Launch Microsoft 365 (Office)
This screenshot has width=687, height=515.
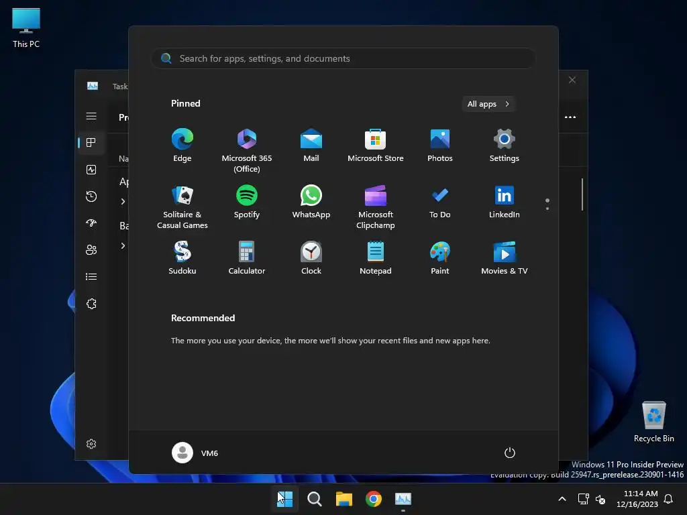[x=247, y=151]
